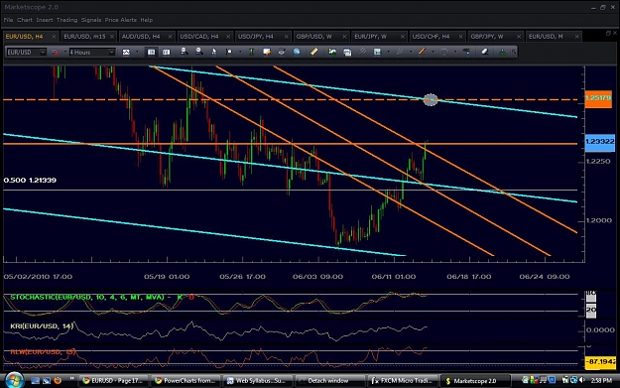620x388 pixels.
Task: Close the AUD/USD, H4 tab
Action: point(170,37)
